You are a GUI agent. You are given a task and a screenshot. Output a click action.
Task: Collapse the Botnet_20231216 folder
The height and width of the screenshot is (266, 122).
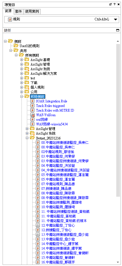tap(27, 138)
